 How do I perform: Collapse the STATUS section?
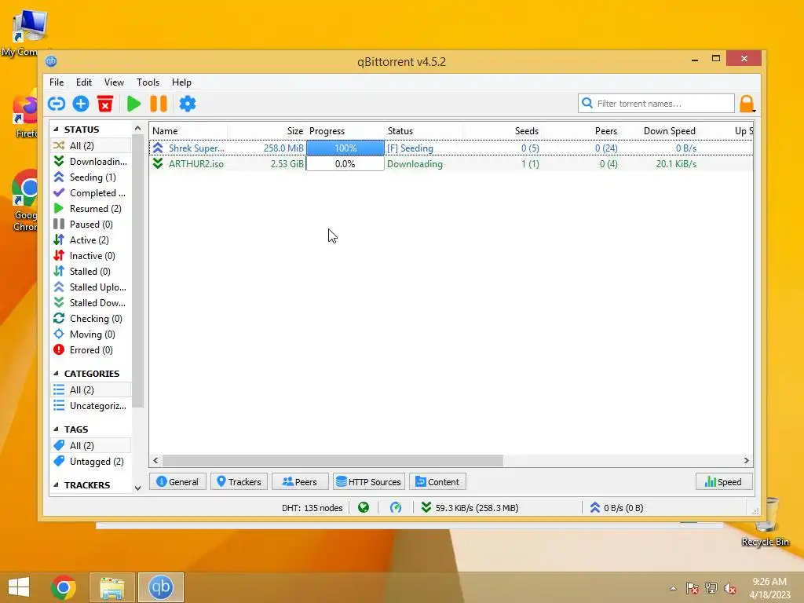[56, 130]
